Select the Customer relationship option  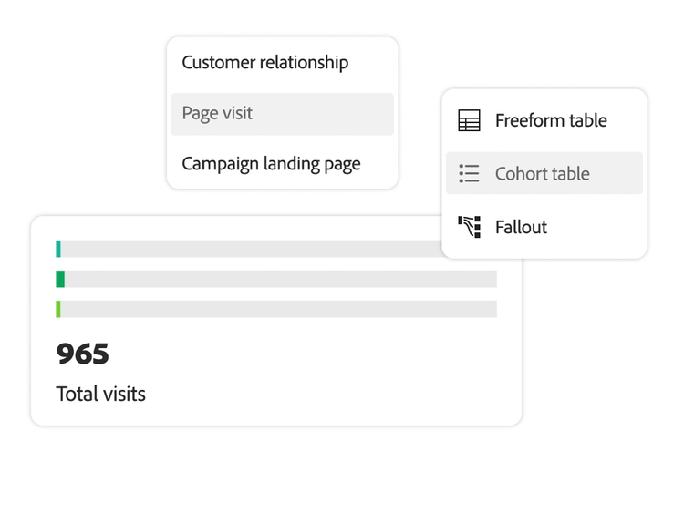pos(264,63)
